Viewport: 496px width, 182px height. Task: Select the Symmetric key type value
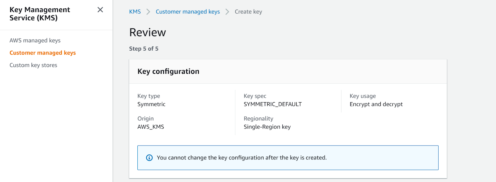coord(151,104)
